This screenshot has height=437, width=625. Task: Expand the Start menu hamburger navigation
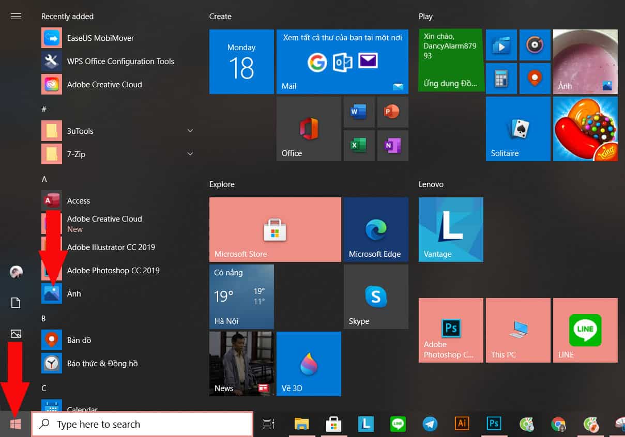(16, 16)
